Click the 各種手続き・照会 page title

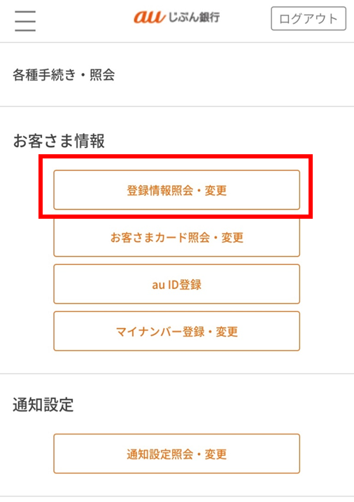pos(64,75)
